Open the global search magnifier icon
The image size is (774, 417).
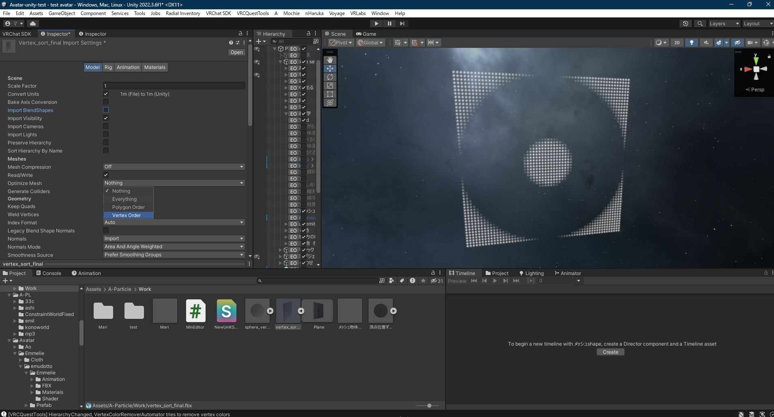pyautogui.click(x=700, y=24)
